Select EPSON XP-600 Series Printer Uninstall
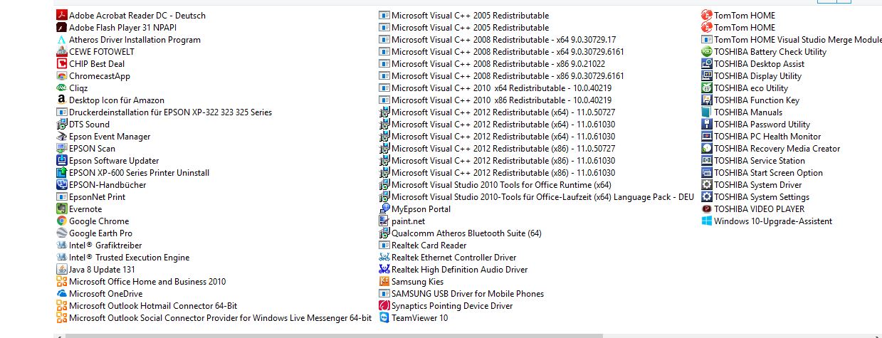Viewport: 882px width, 338px height. tap(133, 172)
